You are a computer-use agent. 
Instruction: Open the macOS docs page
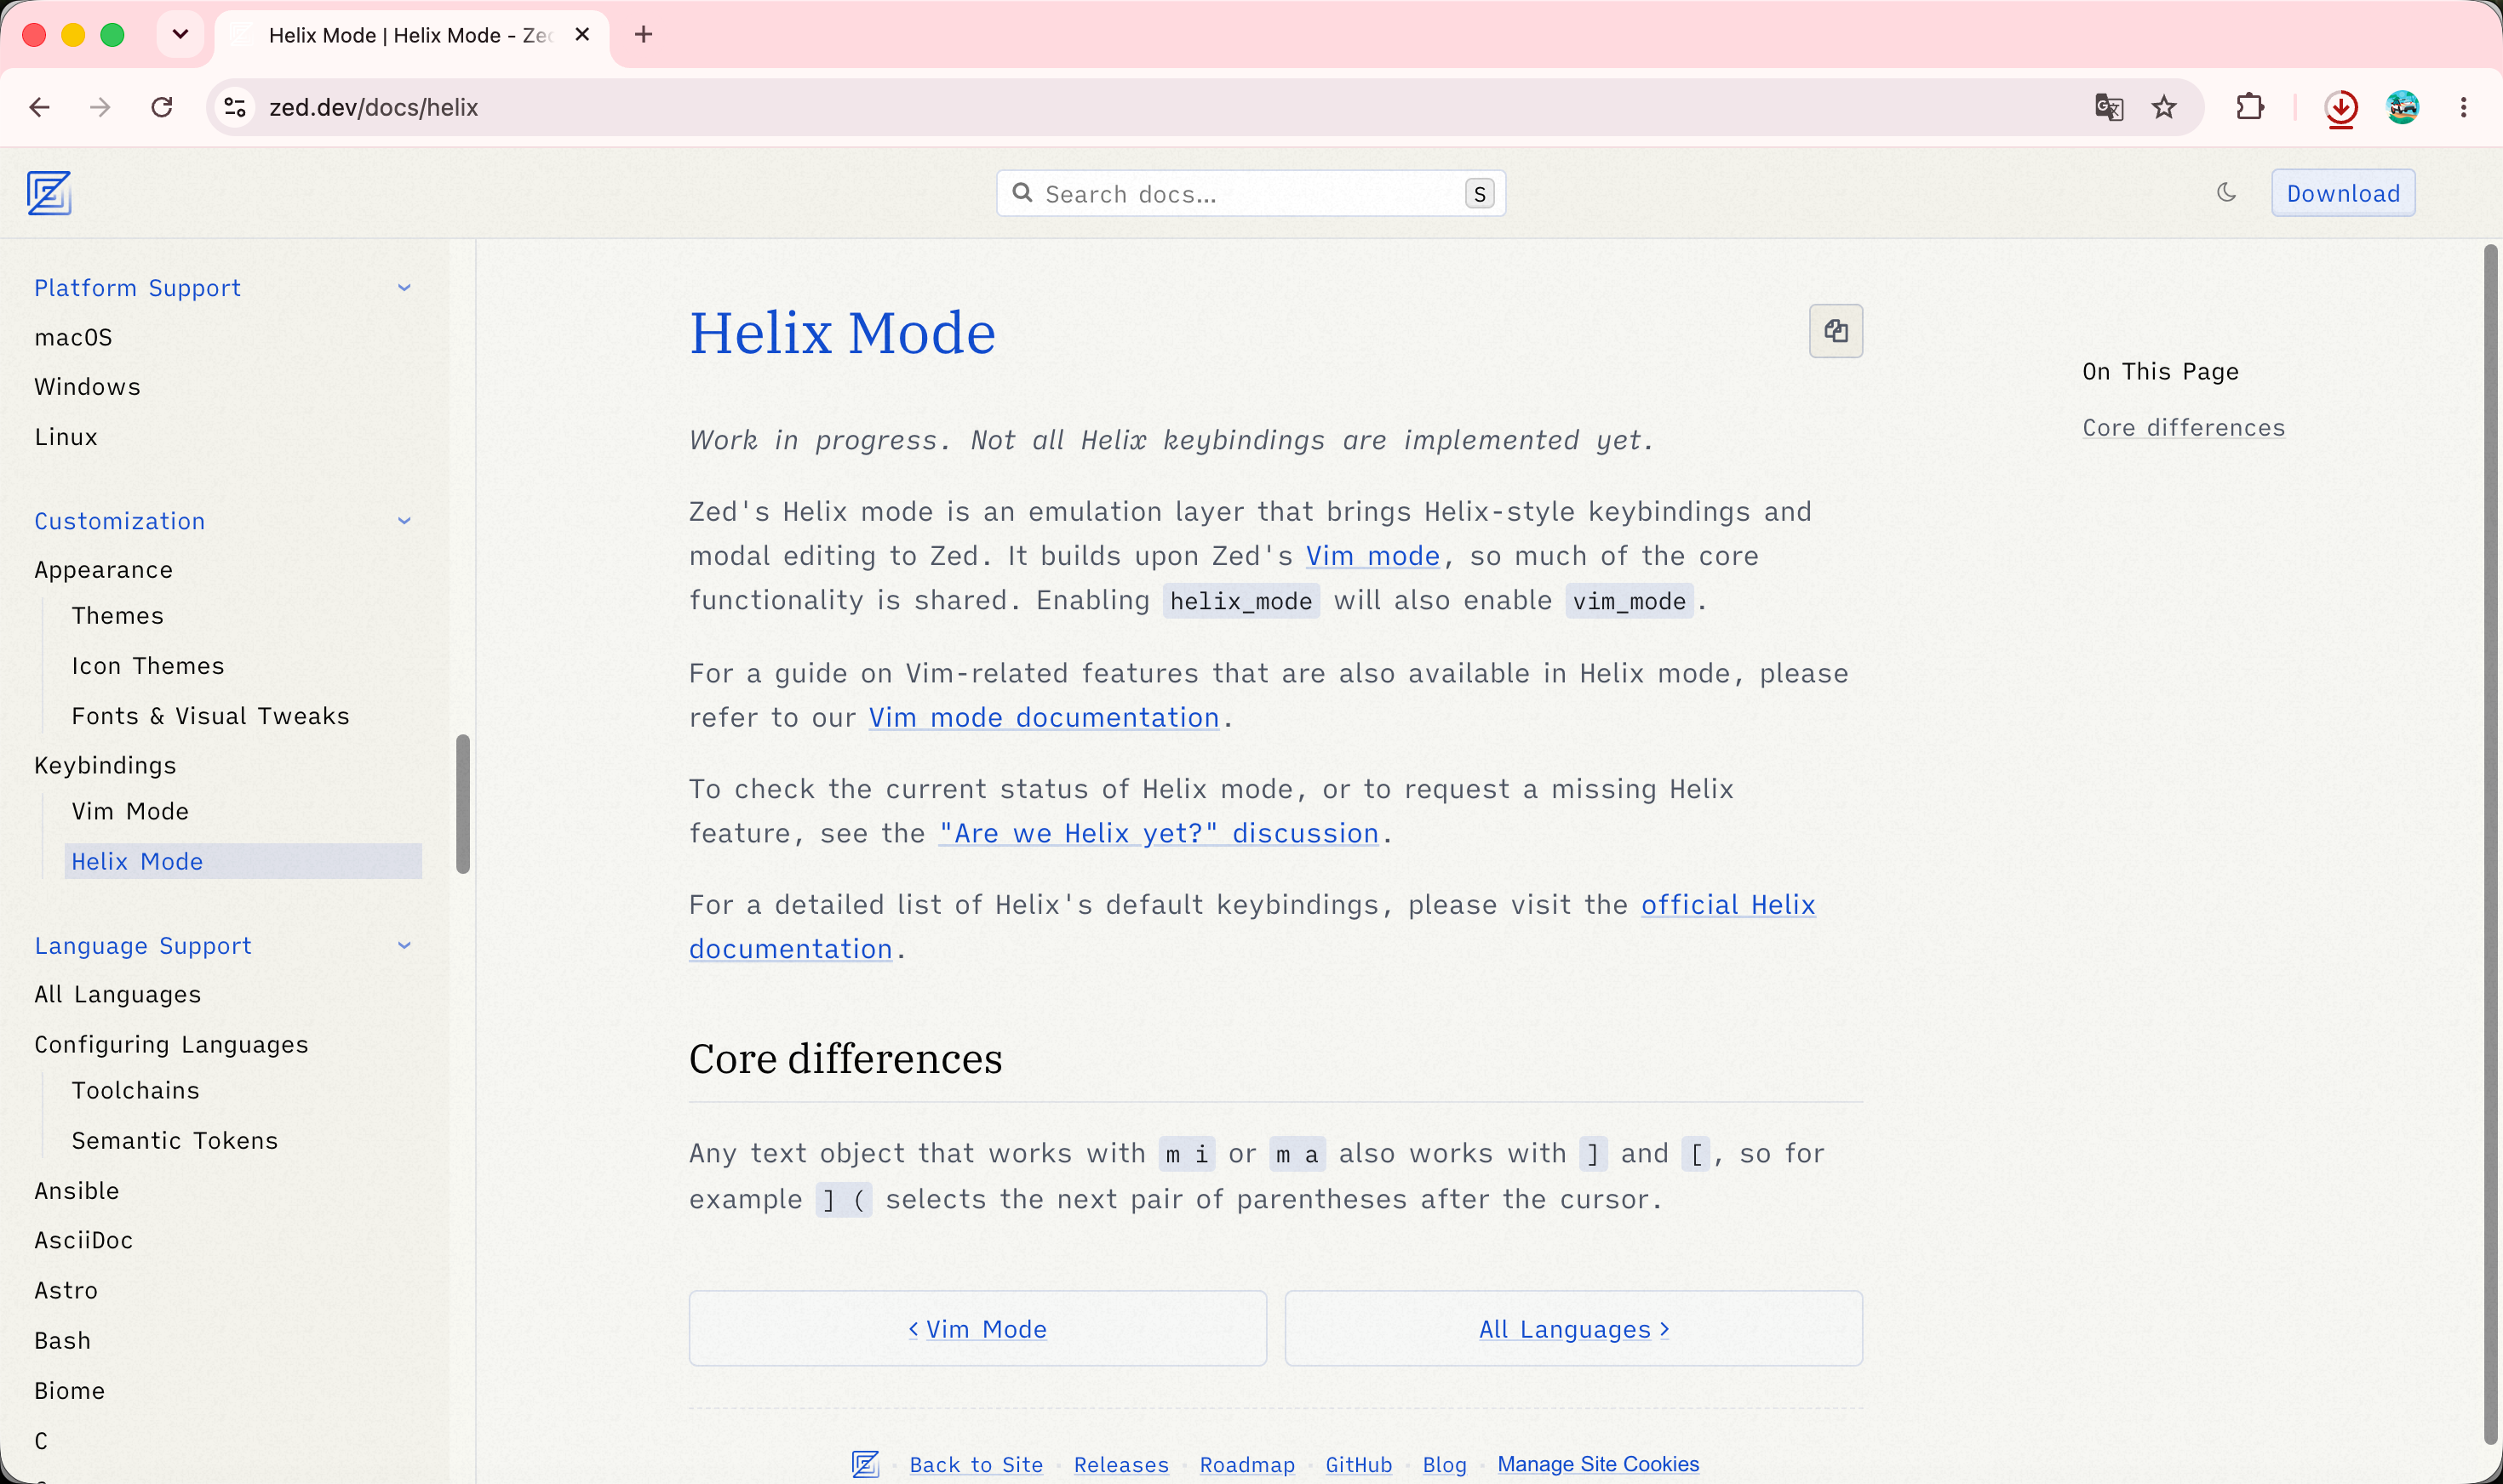pos(73,338)
